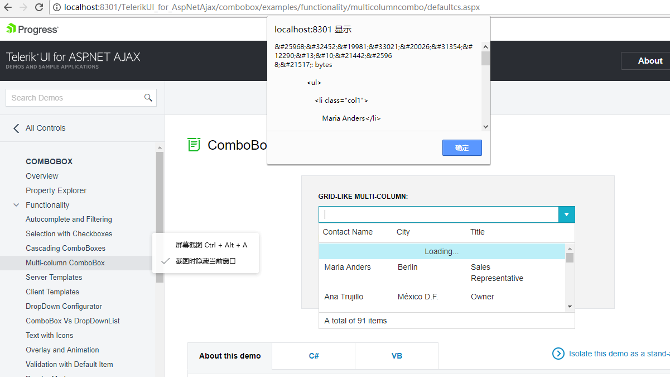The height and width of the screenshot is (377, 670).
Task: Confirm the alert with the 确定 button
Action: coord(462,148)
